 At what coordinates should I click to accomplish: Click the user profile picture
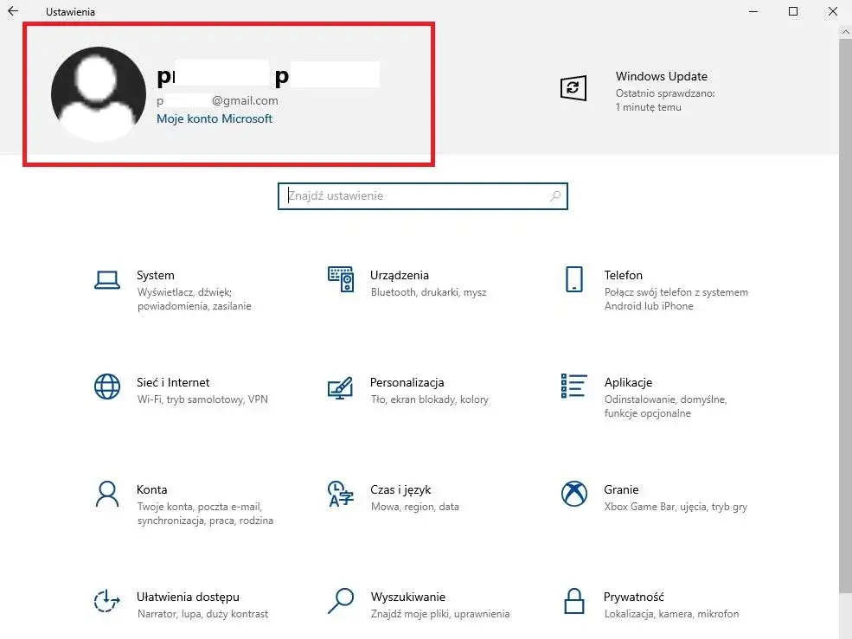click(x=99, y=94)
